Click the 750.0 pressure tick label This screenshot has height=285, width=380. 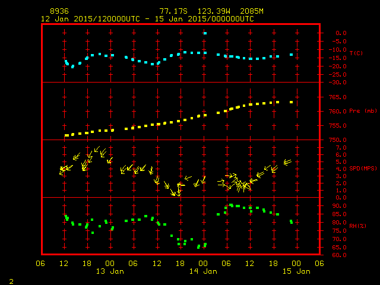(x=337, y=140)
